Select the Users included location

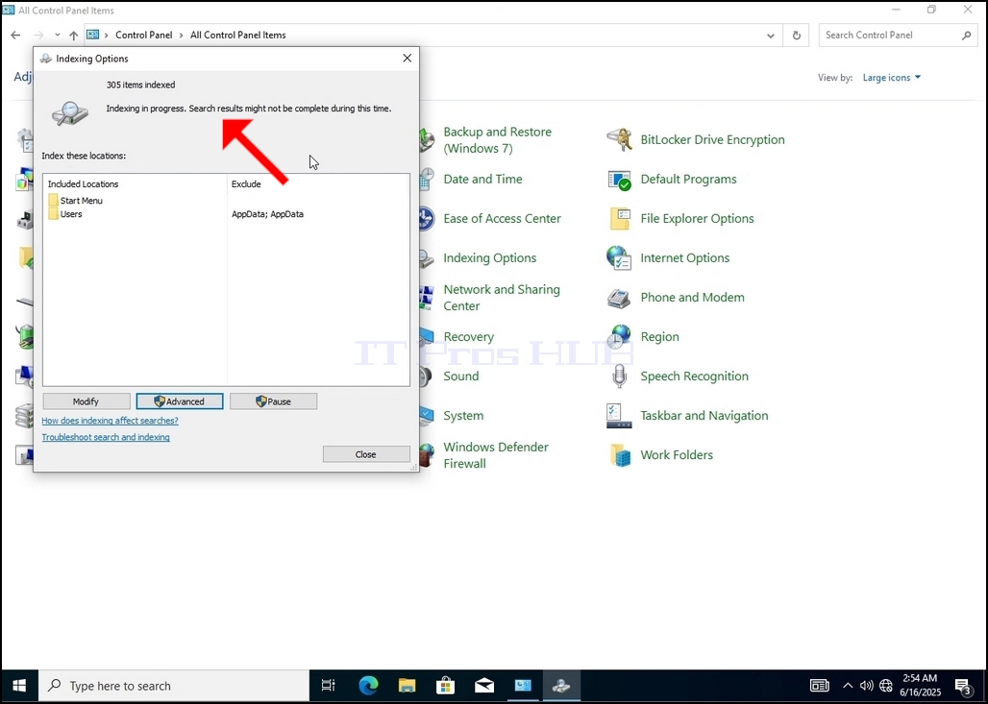(65, 214)
